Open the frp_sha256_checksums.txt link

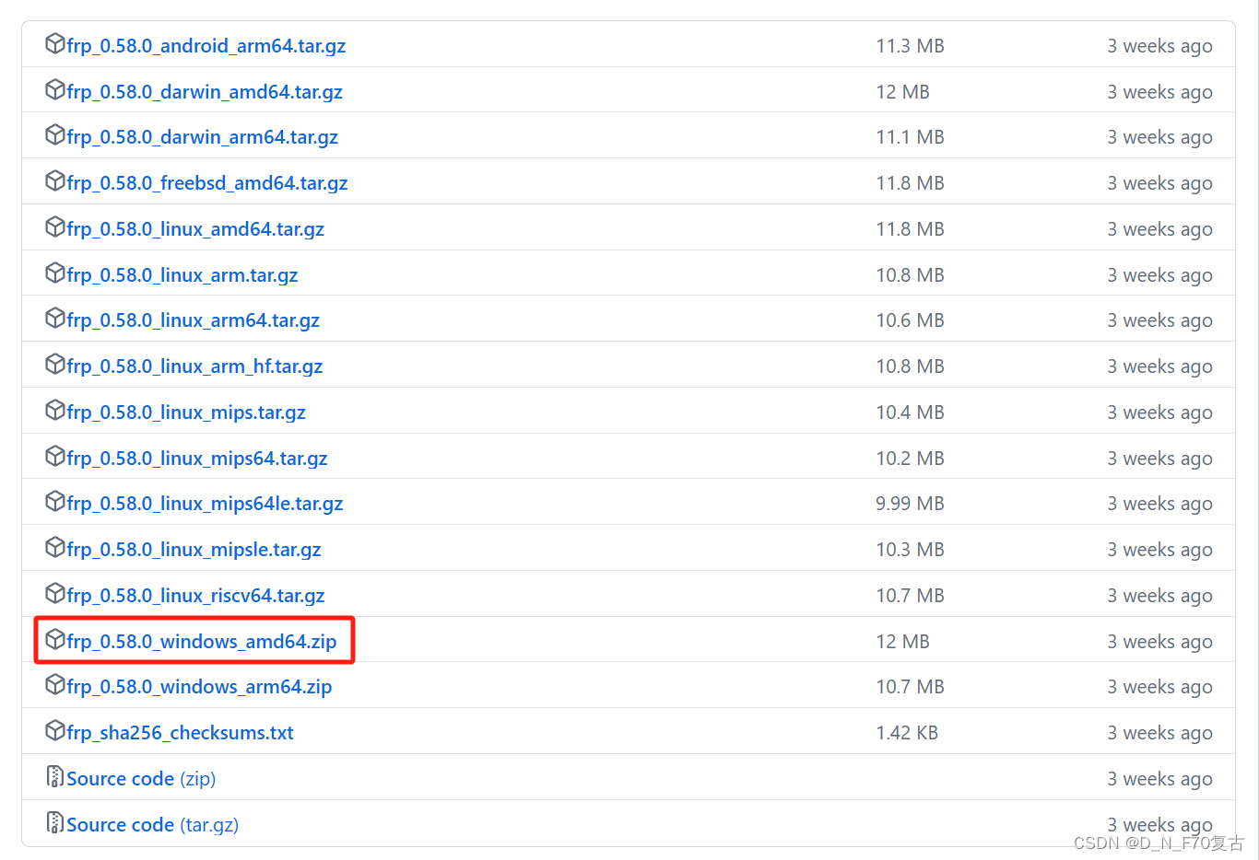coord(180,733)
